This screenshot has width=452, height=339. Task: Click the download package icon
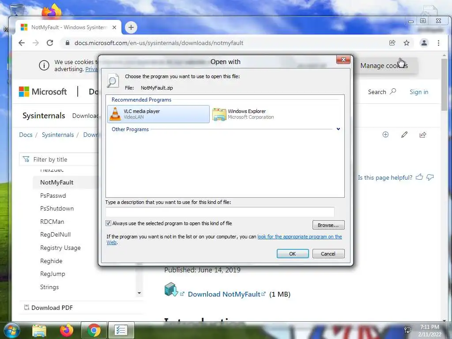[171, 290]
